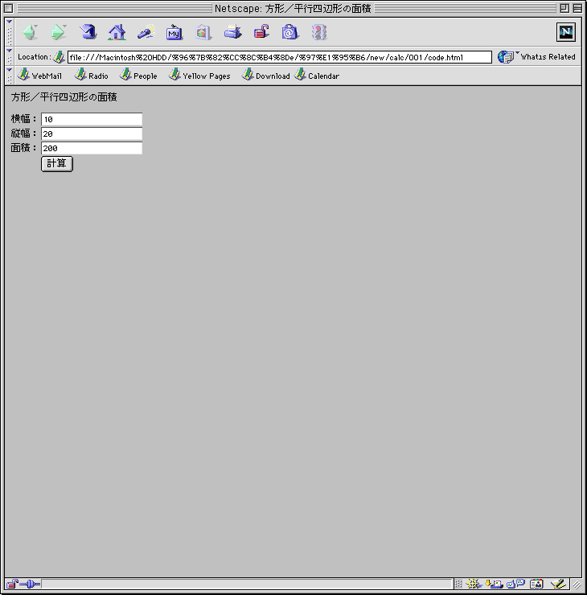Click the 計算 button
This screenshot has width=587, height=595.
(x=57, y=164)
